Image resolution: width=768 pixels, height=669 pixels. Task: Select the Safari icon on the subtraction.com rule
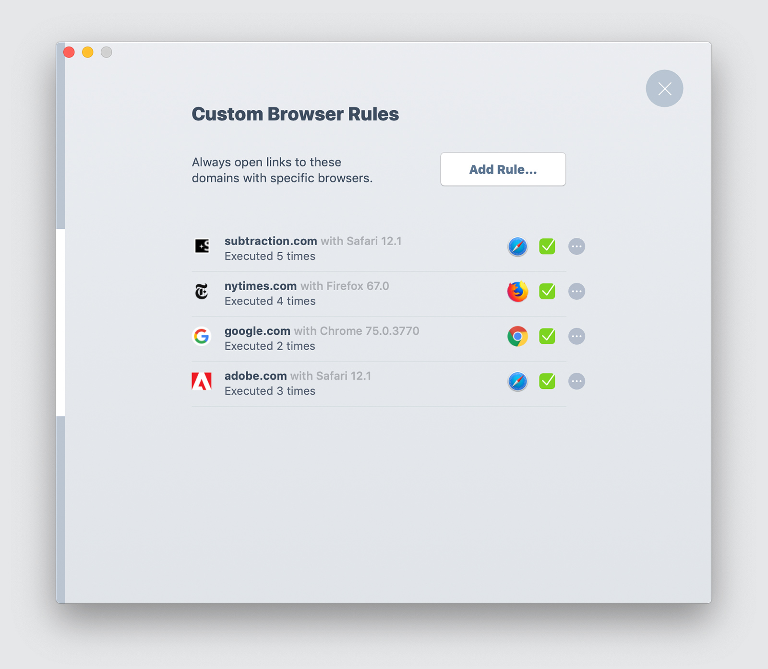click(x=517, y=246)
